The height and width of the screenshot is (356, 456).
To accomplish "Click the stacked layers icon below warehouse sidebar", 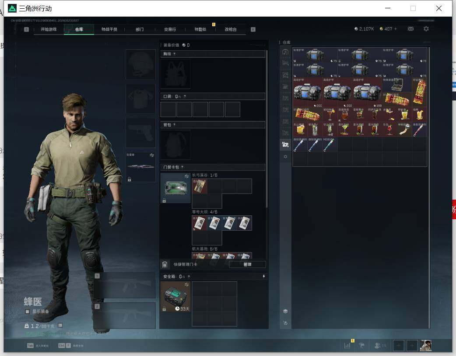I will tap(285, 311).
